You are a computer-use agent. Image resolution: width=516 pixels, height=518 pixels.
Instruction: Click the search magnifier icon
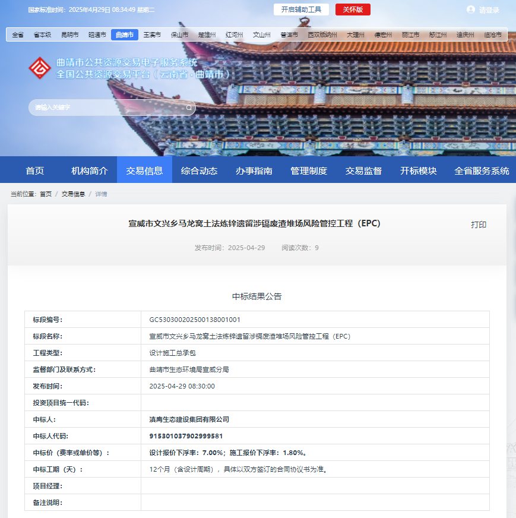[x=188, y=108]
